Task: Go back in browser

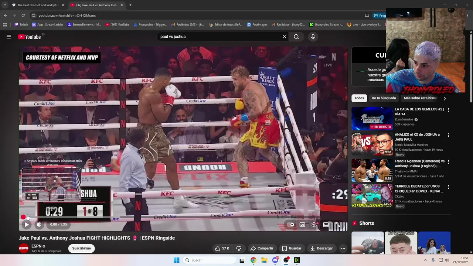Action: 5,16
